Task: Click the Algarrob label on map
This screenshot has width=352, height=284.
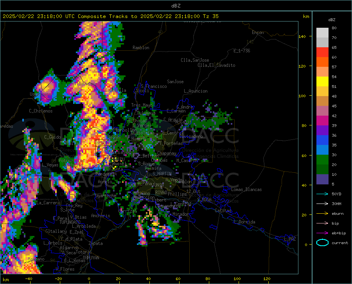Action: click(x=69, y=248)
